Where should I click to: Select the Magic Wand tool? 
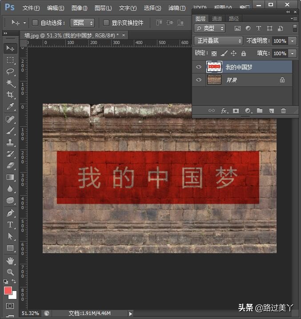coord(10,83)
